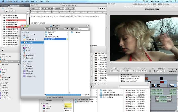Step back one frame in MPEG Streamclip

point(154,71)
